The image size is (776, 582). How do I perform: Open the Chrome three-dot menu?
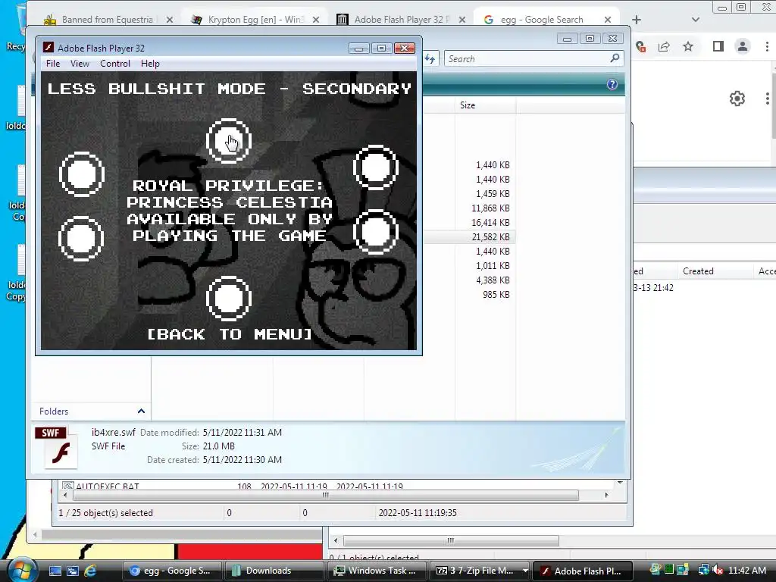[x=767, y=46]
